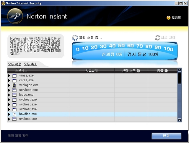Maximize the Norton Internet Security window

pyautogui.click(x=181, y=3)
